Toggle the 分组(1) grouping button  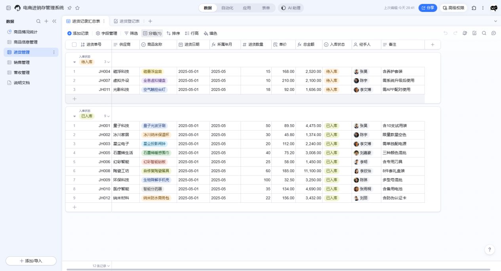click(x=152, y=33)
